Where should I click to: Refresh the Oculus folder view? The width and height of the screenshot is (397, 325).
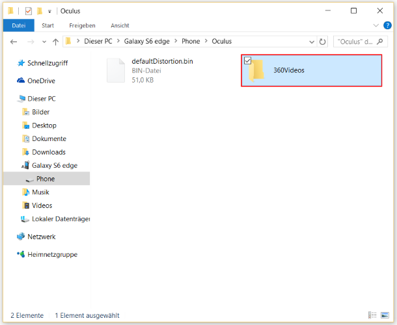point(322,42)
